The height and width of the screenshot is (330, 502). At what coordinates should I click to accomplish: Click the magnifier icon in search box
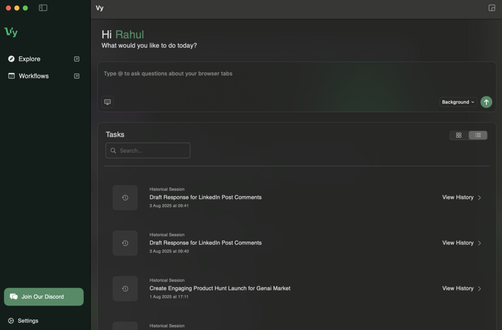pos(113,150)
